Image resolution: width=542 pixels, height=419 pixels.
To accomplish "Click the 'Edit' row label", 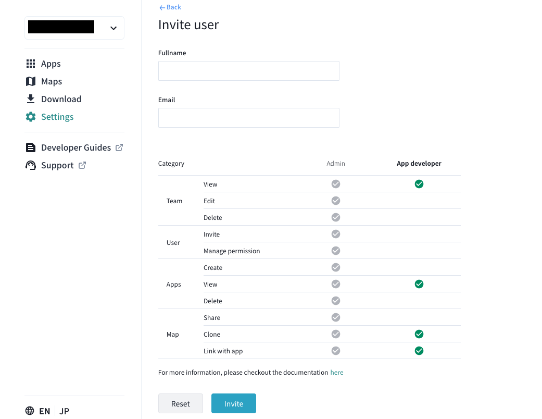I will coord(209,201).
